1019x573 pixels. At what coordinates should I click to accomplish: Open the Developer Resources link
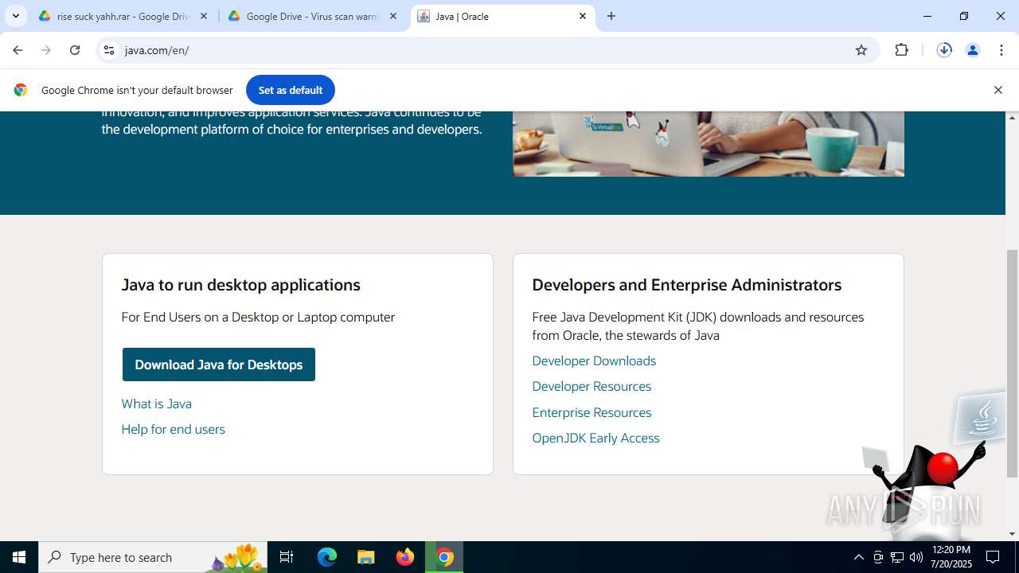click(x=591, y=386)
